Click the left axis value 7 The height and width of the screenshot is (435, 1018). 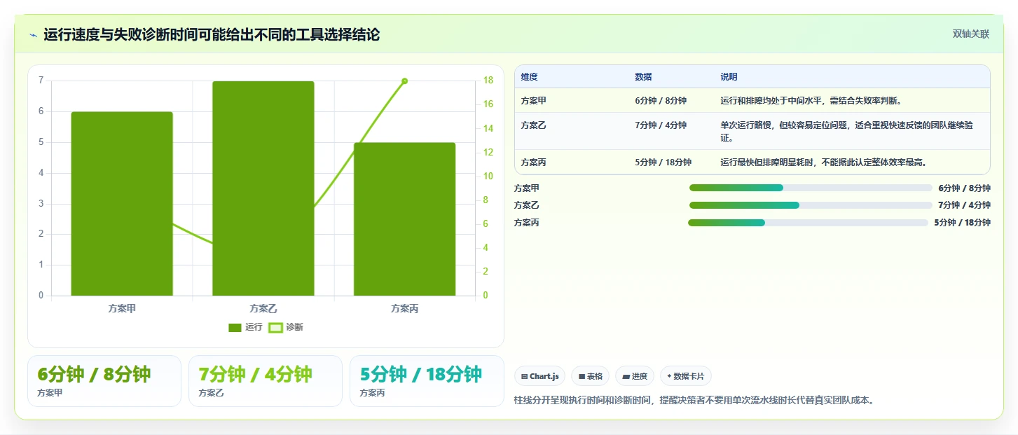41,81
